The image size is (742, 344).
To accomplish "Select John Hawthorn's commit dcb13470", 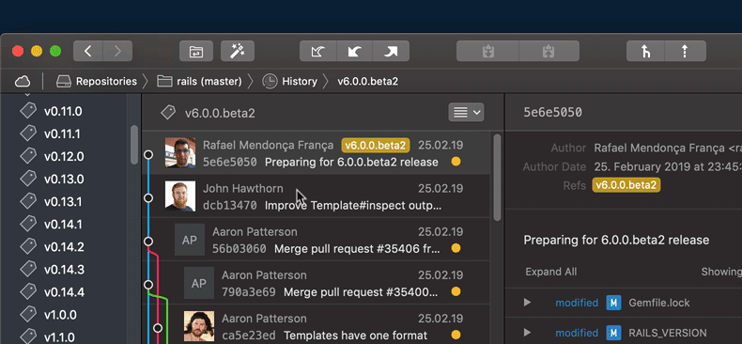I will [316, 196].
